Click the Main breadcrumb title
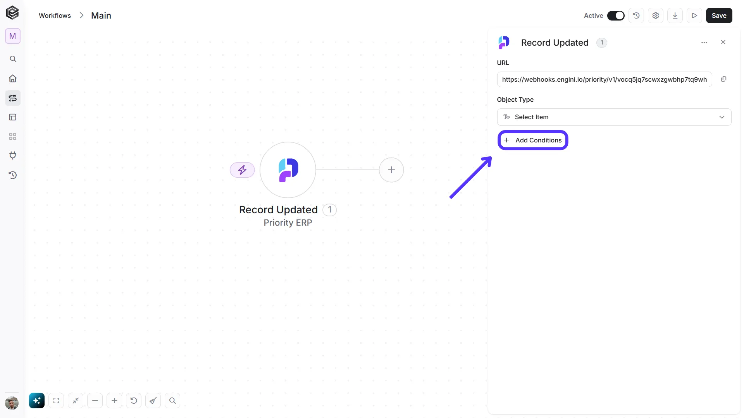This screenshot has height=418, width=744. coord(101,15)
